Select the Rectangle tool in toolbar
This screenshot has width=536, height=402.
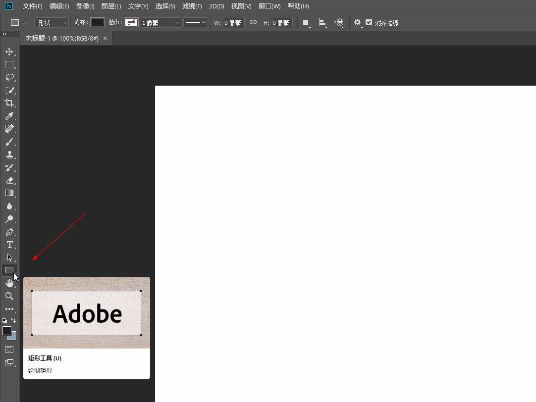click(x=9, y=270)
